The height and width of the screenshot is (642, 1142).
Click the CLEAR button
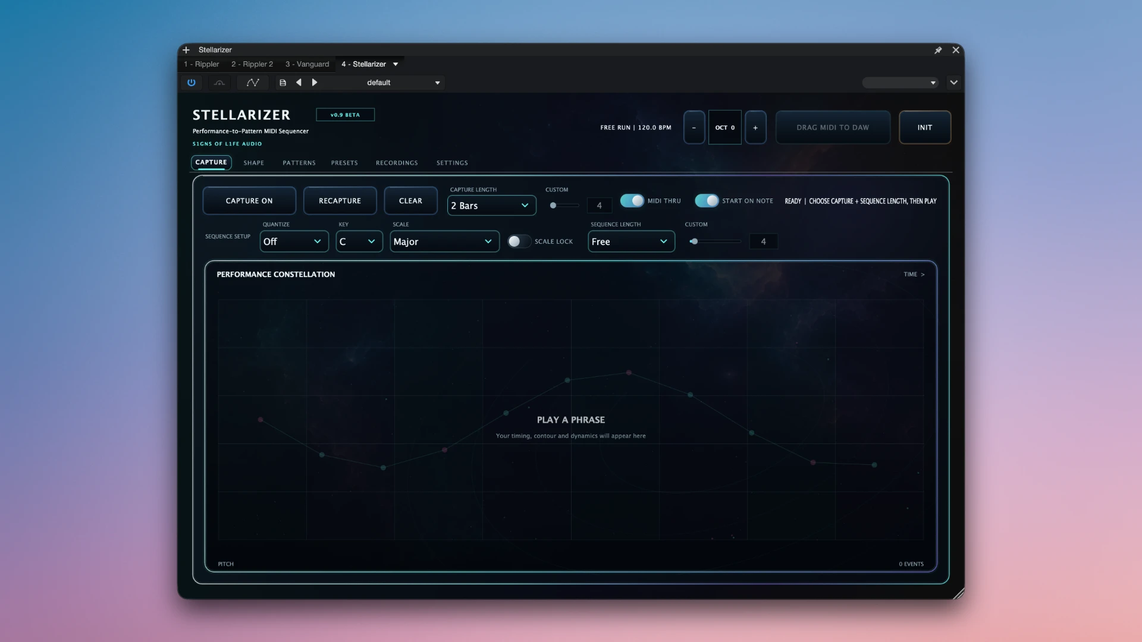[411, 201]
